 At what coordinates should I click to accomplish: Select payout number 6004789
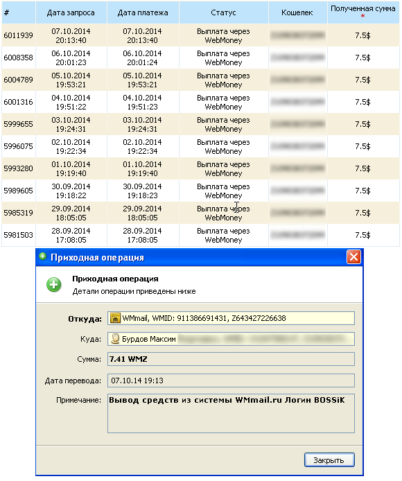[19, 80]
